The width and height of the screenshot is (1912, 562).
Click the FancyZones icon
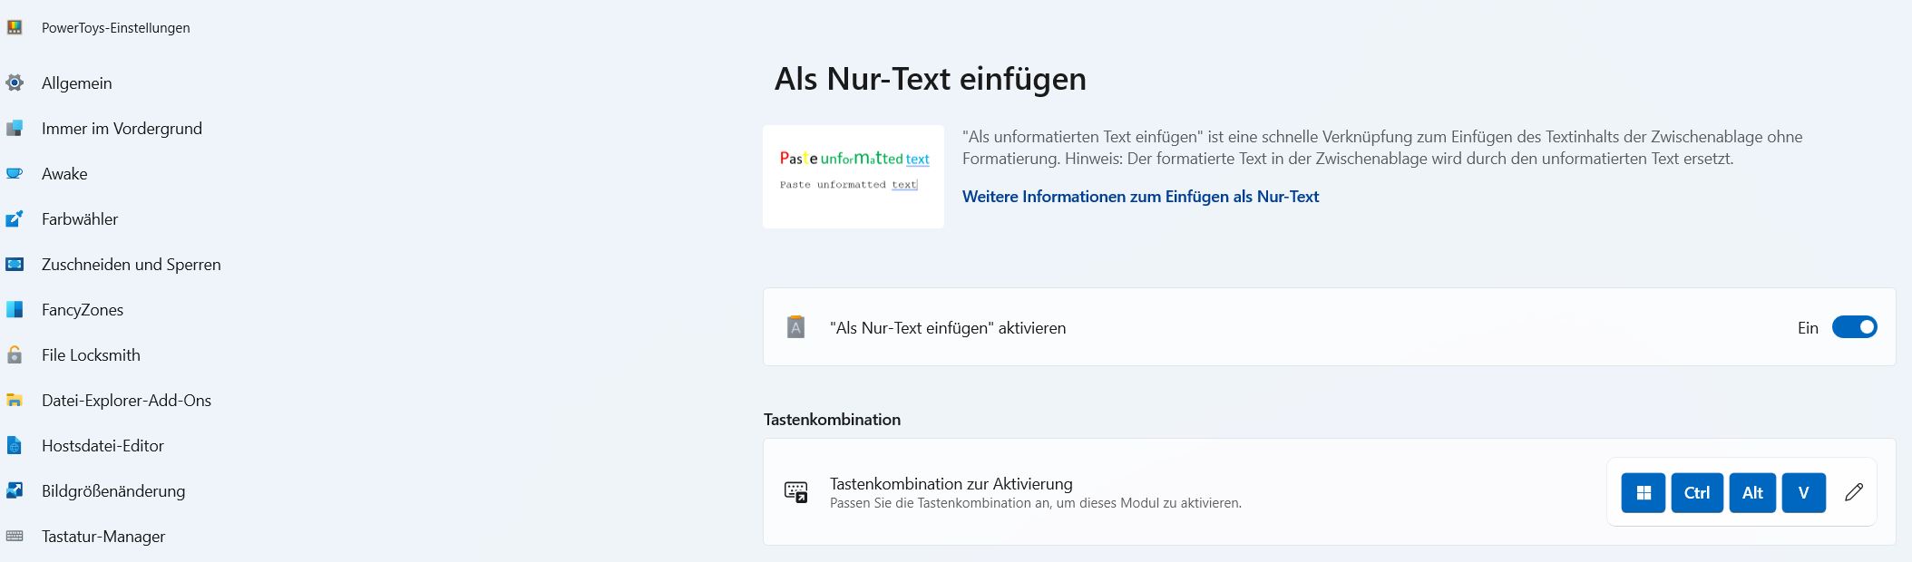coord(15,310)
